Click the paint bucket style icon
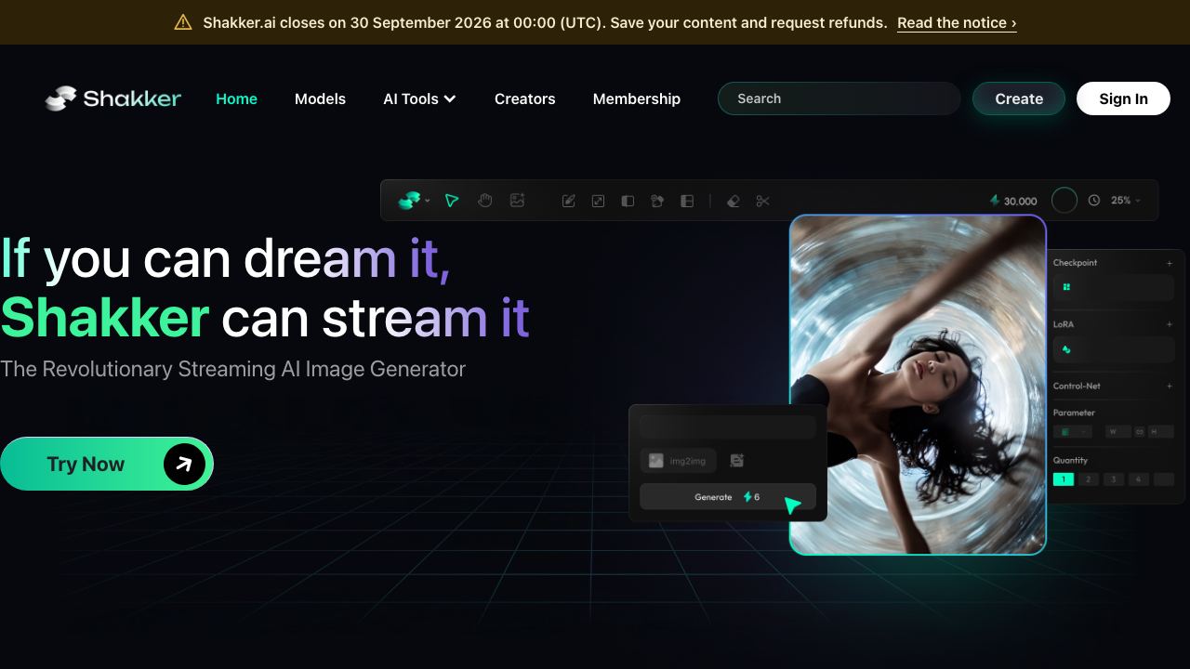The height and width of the screenshot is (669, 1190). tap(657, 201)
